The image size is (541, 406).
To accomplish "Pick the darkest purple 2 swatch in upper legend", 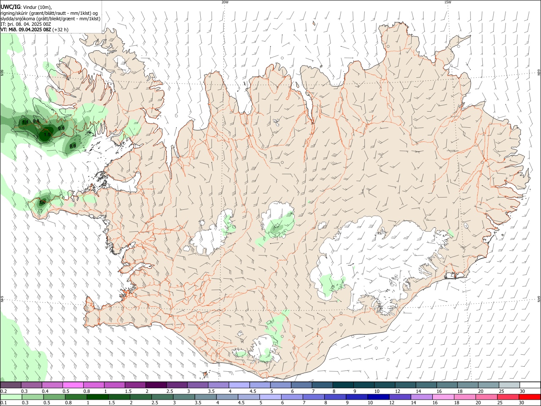I will (156, 385).
